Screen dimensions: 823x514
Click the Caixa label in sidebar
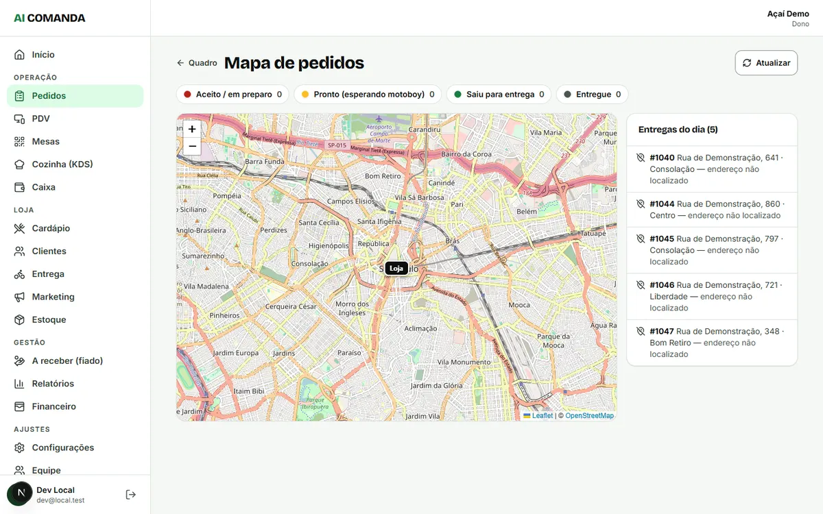pyautogui.click(x=43, y=187)
